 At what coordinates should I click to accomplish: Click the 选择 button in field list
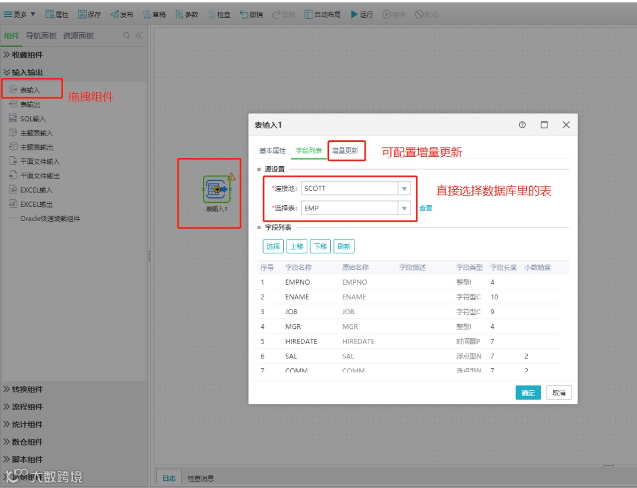click(x=273, y=246)
